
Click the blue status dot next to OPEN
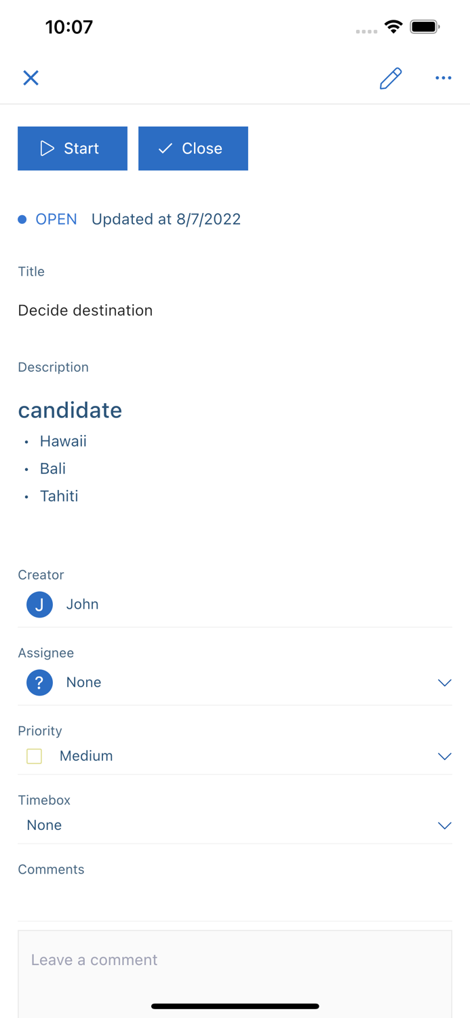(22, 219)
